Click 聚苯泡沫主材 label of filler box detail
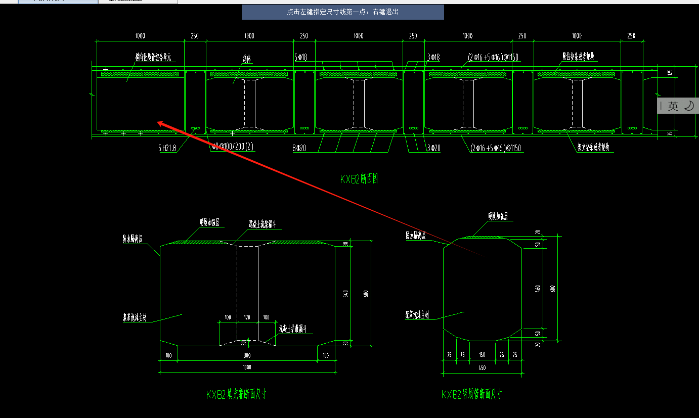The height and width of the screenshot is (418, 699). (135, 318)
